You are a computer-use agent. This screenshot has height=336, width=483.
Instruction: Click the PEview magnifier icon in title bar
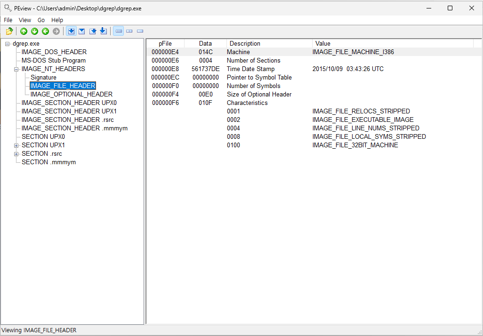(8, 8)
